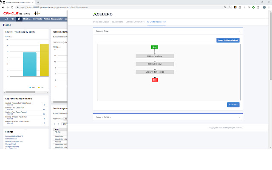This screenshot has width=272, height=170.
Task: Click the padlock site info icon
Action: [x=17, y=7]
